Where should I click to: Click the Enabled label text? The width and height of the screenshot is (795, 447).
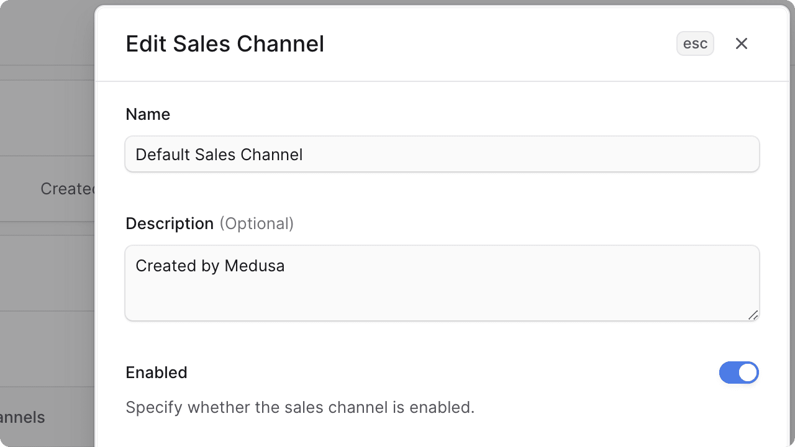pos(157,372)
